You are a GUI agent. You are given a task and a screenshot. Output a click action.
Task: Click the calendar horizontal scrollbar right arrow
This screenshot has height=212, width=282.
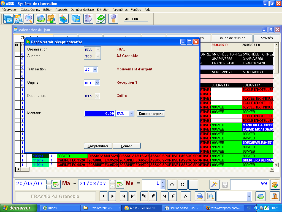coord(272,169)
